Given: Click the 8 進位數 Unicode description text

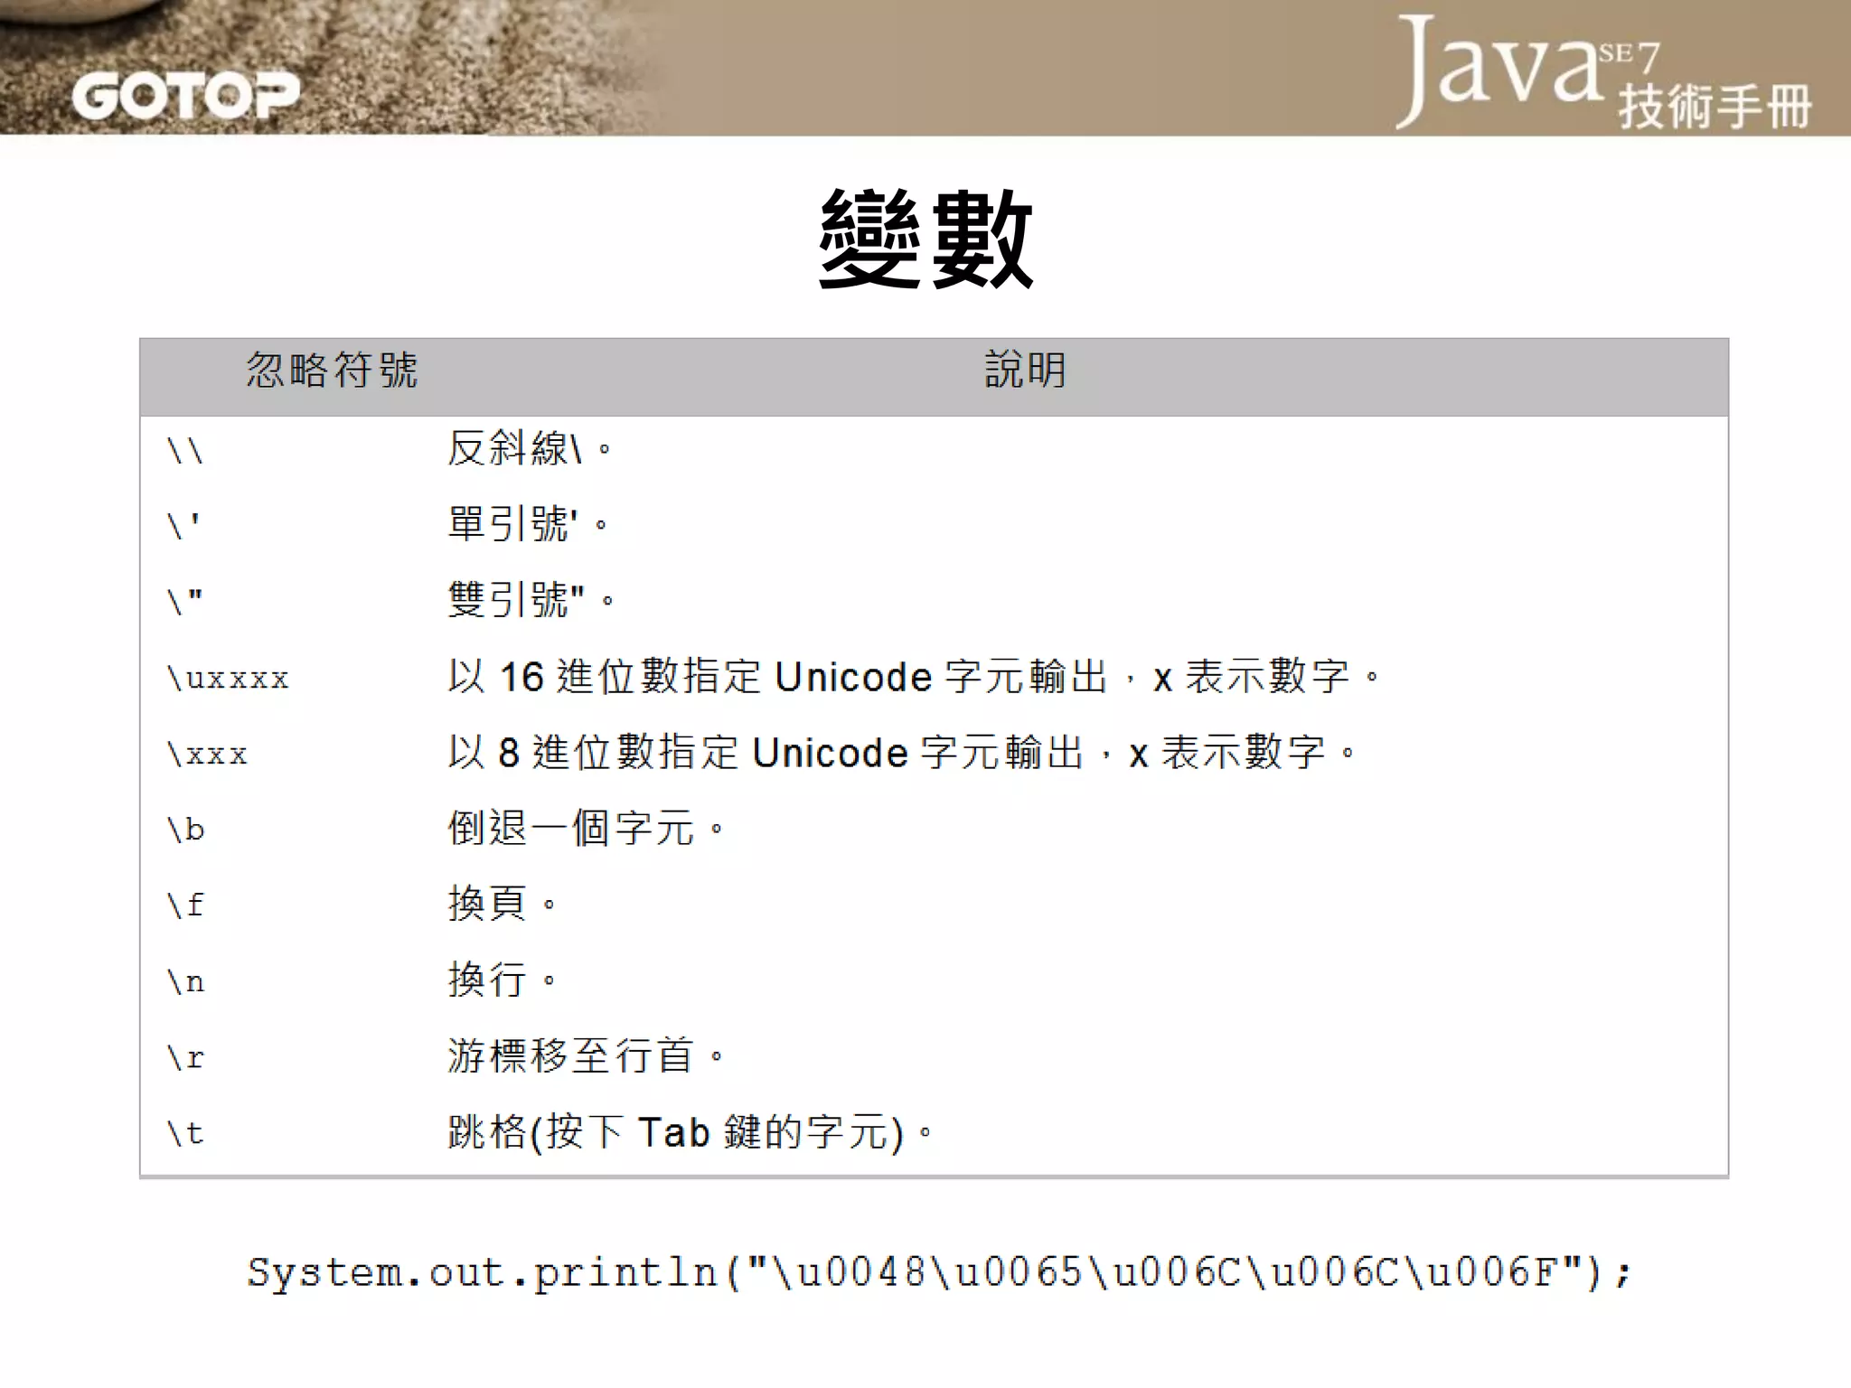Looking at the screenshot, I should [x=901, y=753].
